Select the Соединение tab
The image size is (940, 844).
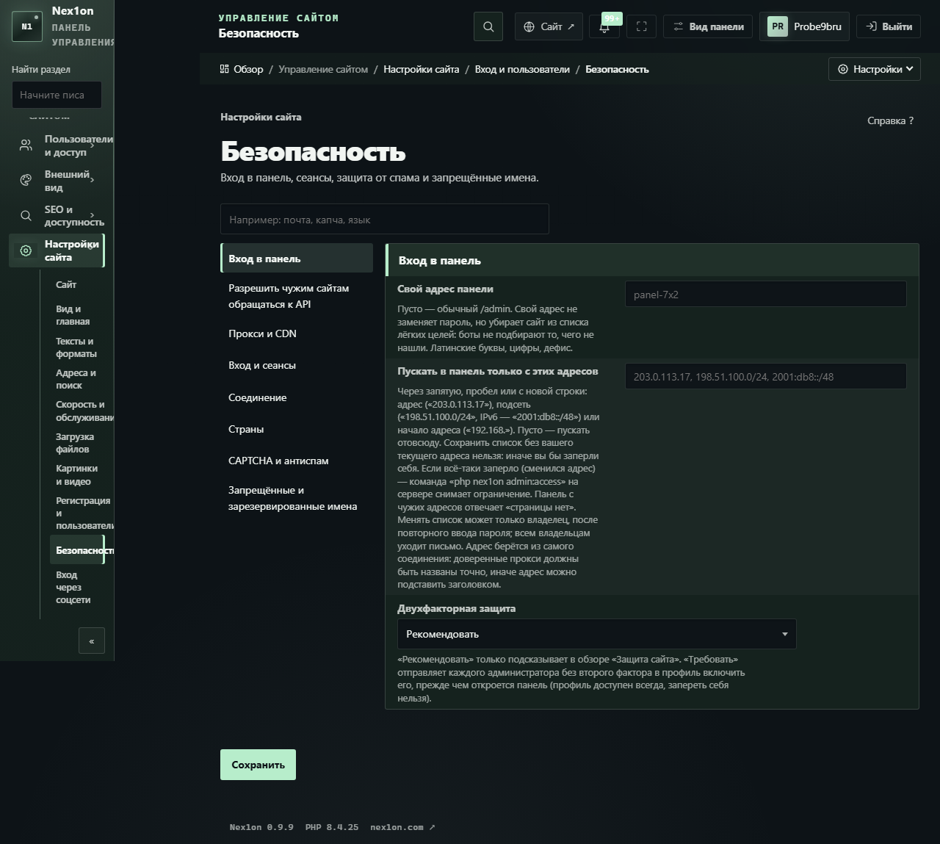point(297,397)
